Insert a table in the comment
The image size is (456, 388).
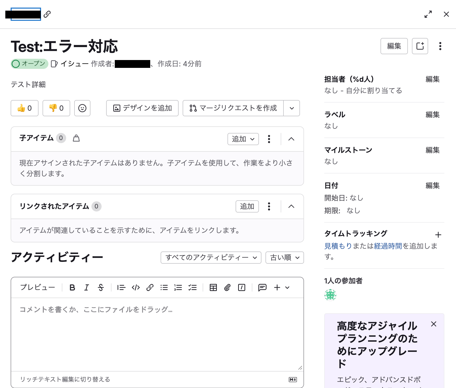213,287
